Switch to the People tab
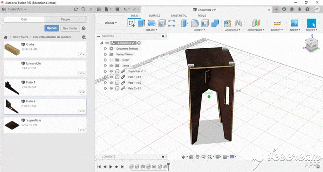Screen dimensions: 323x172 click(66, 20)
